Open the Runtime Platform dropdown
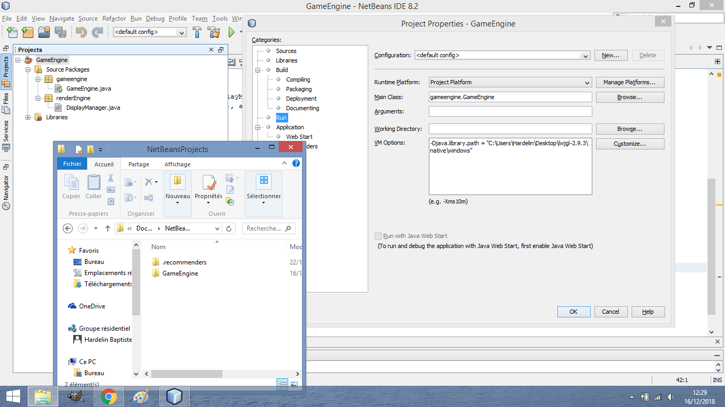This screenshot has width=725, height=407. [x=587, y=82]
